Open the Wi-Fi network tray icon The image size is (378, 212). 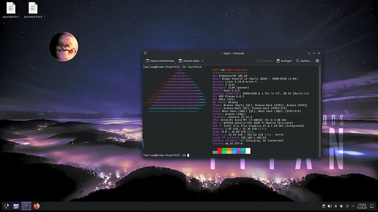(347, 206)
